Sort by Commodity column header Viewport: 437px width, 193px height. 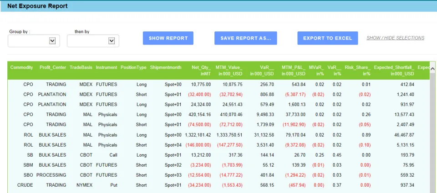point(21,67)
